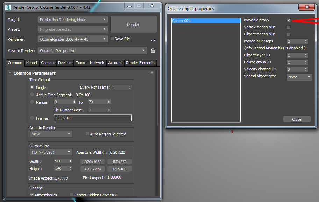Select the Frames radio button
Image resolution: width=319 pixels, height=202 pixels.
(32, 118)
